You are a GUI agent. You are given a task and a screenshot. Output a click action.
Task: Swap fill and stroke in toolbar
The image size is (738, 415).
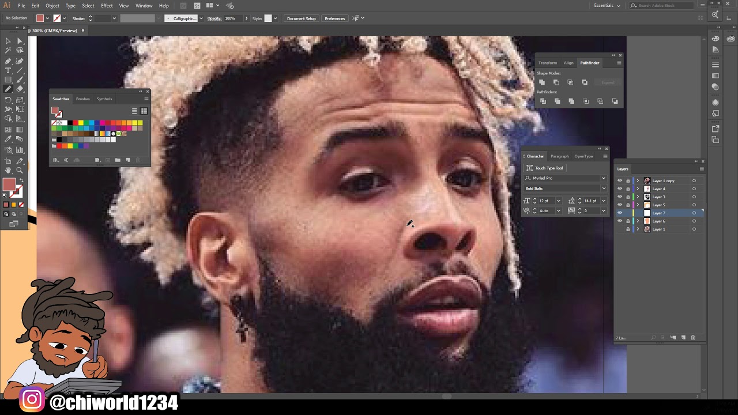22,180
